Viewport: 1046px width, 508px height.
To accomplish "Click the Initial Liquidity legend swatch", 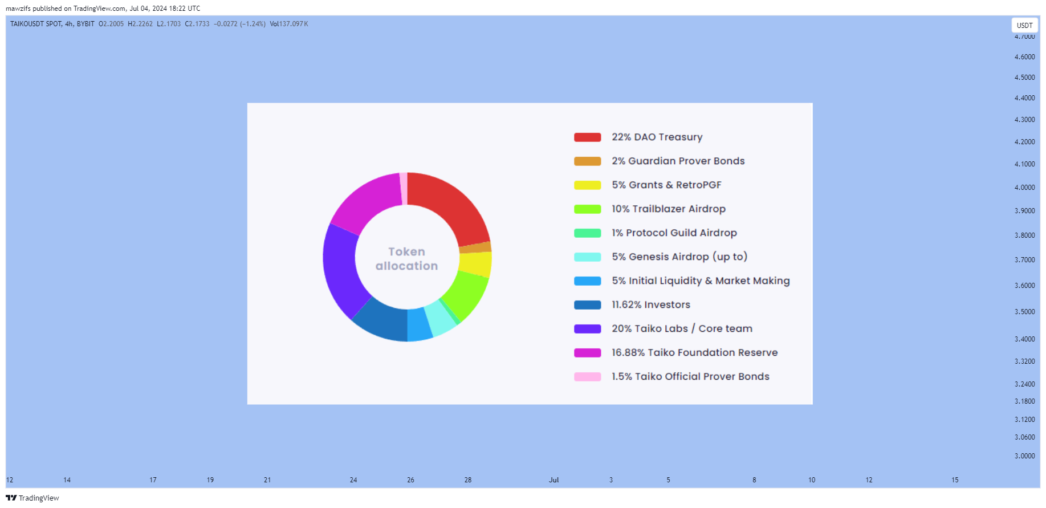I will click(x=587, y=281).
